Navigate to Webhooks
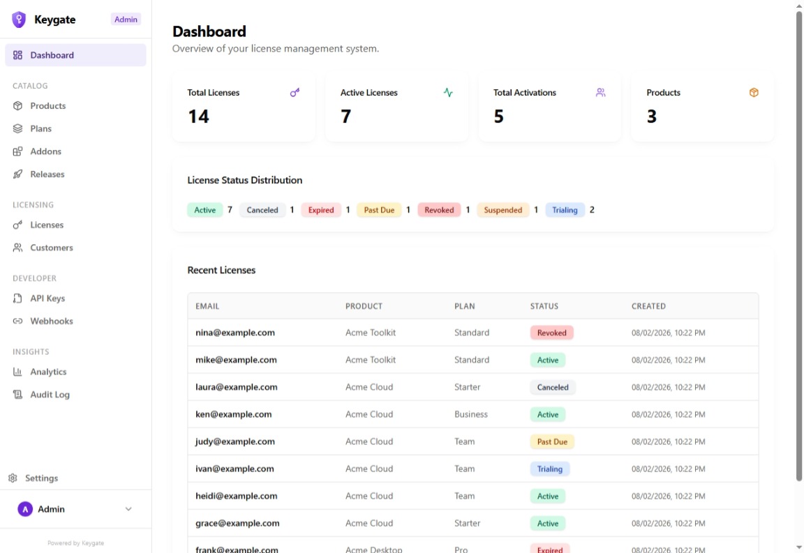Screen dimensions: 804x553 [75, 321]
